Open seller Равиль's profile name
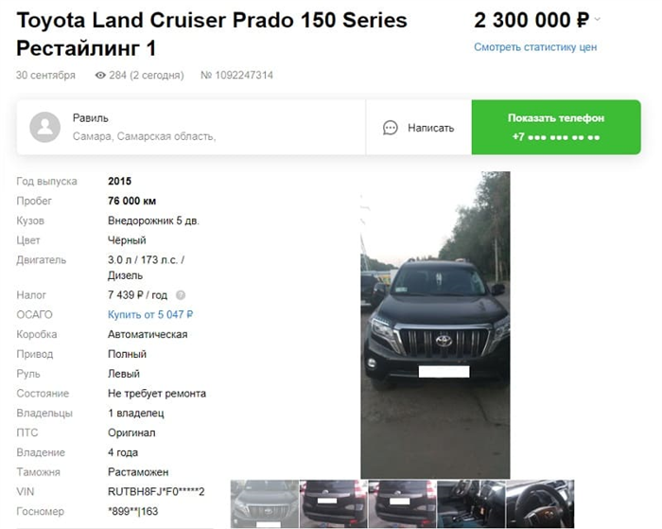 (x=91, y=118)
